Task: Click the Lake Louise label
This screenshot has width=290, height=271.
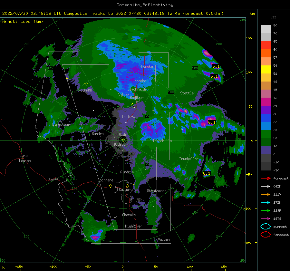Action: (x=25, y=158)
